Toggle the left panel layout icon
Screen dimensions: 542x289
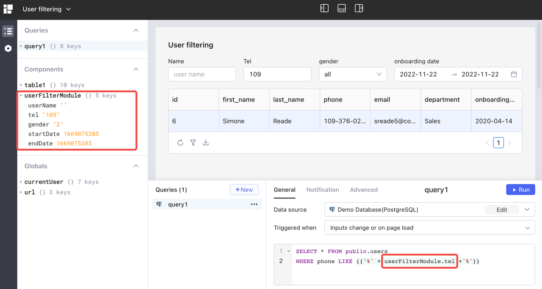click(x=324, y=8)
